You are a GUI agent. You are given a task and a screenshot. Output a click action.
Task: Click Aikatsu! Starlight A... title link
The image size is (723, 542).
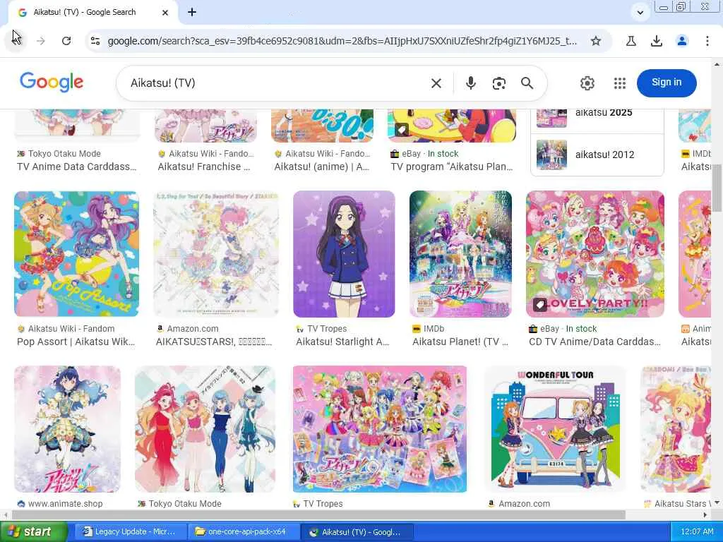pyautogui.click(x=342, y=342)
